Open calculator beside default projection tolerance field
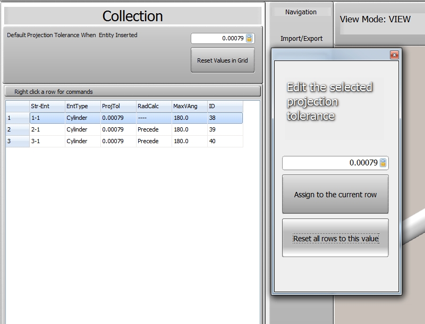The image size is (425, 324). pos(249,38)
